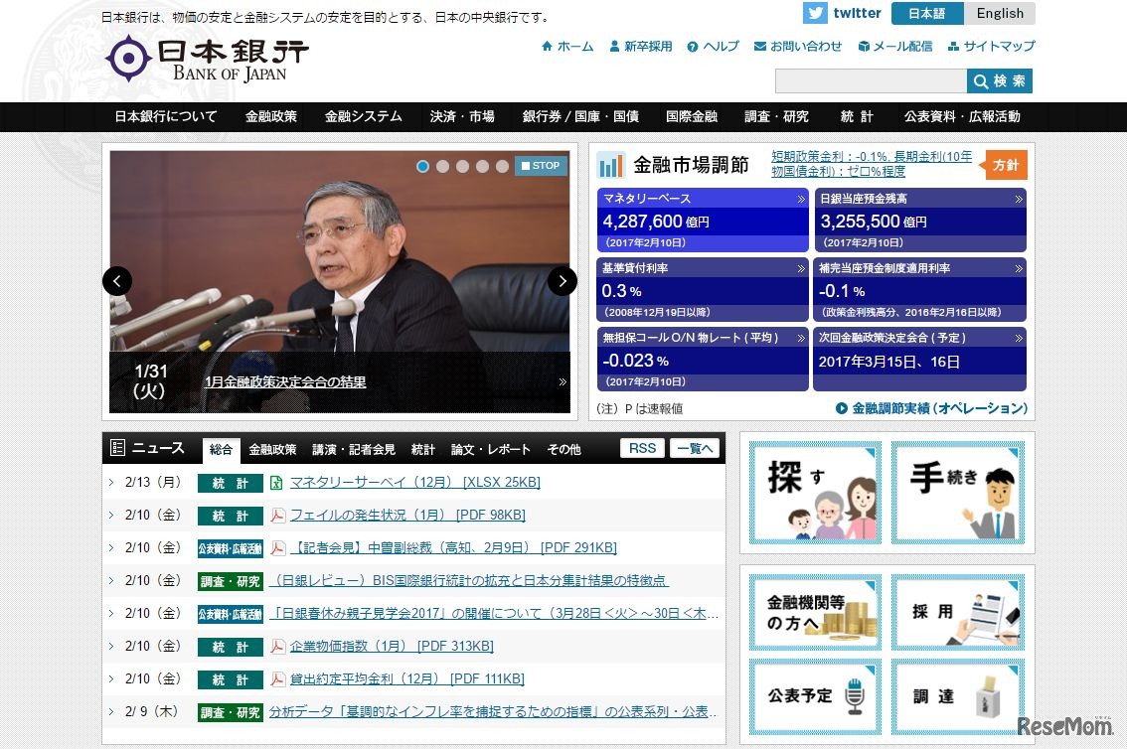Image resolution: width=1127 pixels, height=749 pixels.
Task: Open the 金融政策 navigation menu
Action: pyautogui.click(x=270, y=116)
